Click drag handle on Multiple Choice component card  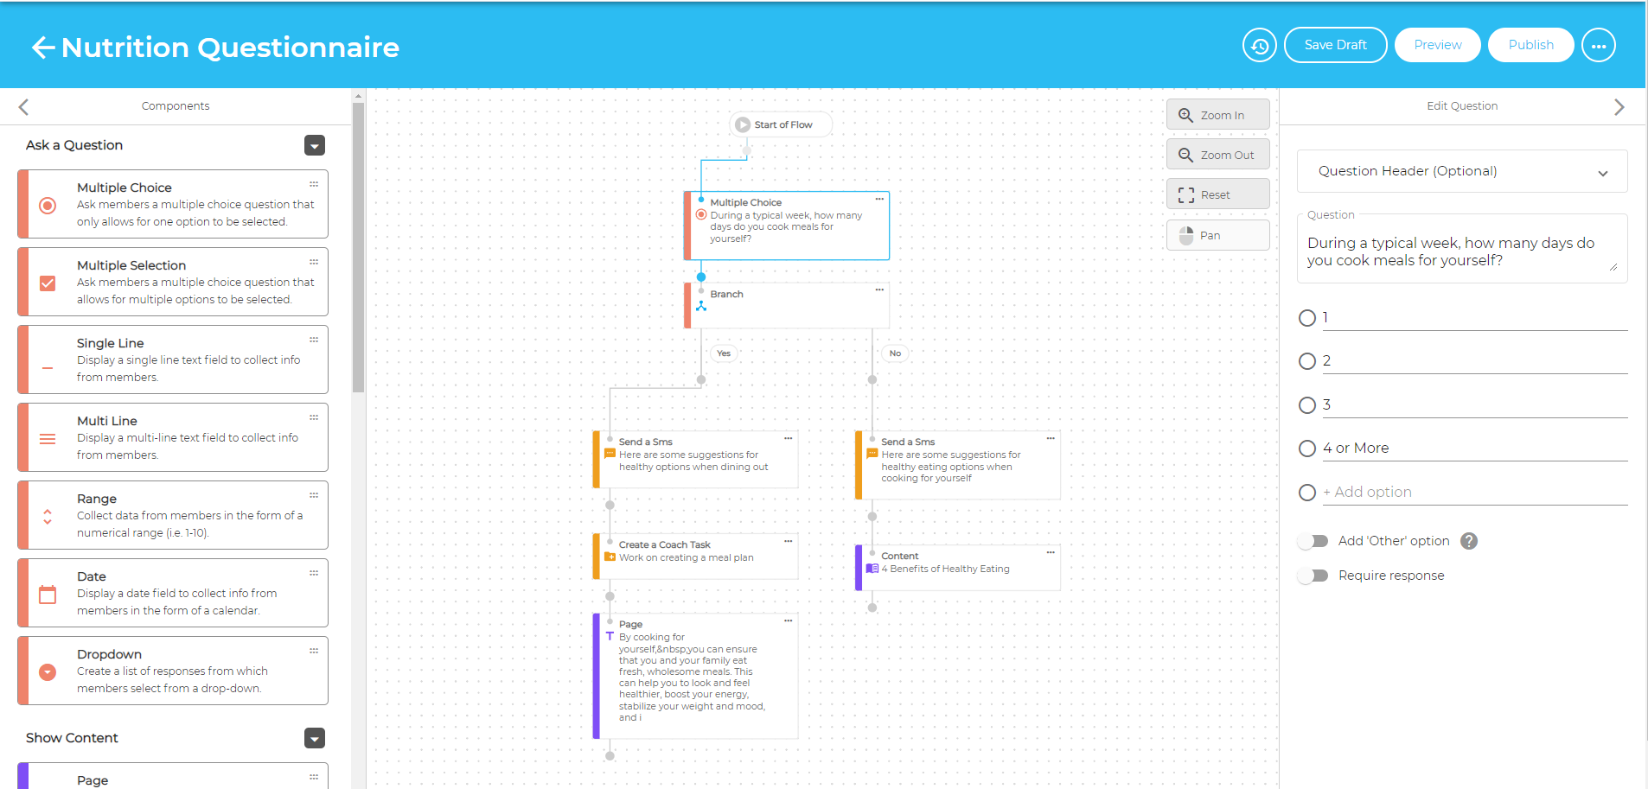(x=314, y=184)
